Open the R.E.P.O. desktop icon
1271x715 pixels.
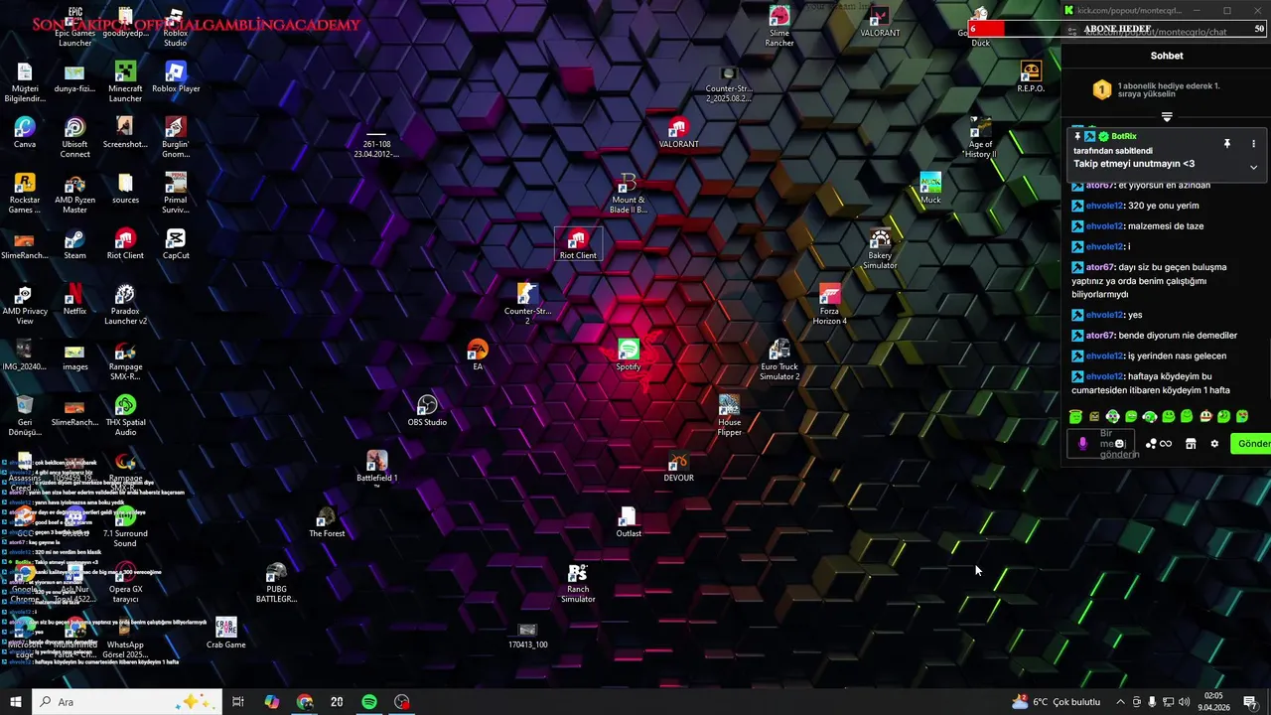pos(1031,77)
